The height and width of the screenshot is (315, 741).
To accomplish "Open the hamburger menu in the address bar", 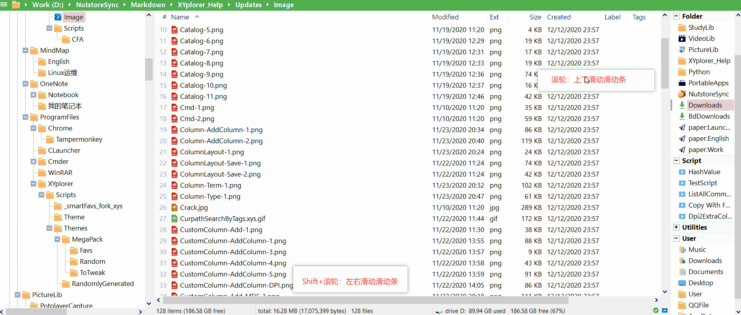I will (x=4, y=5).
